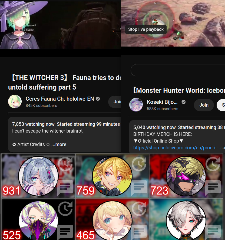Open the chat icon on the 931 tile
Image resolution: width=225 pixels, height=240 pixels.
click(x=65, y=188)
